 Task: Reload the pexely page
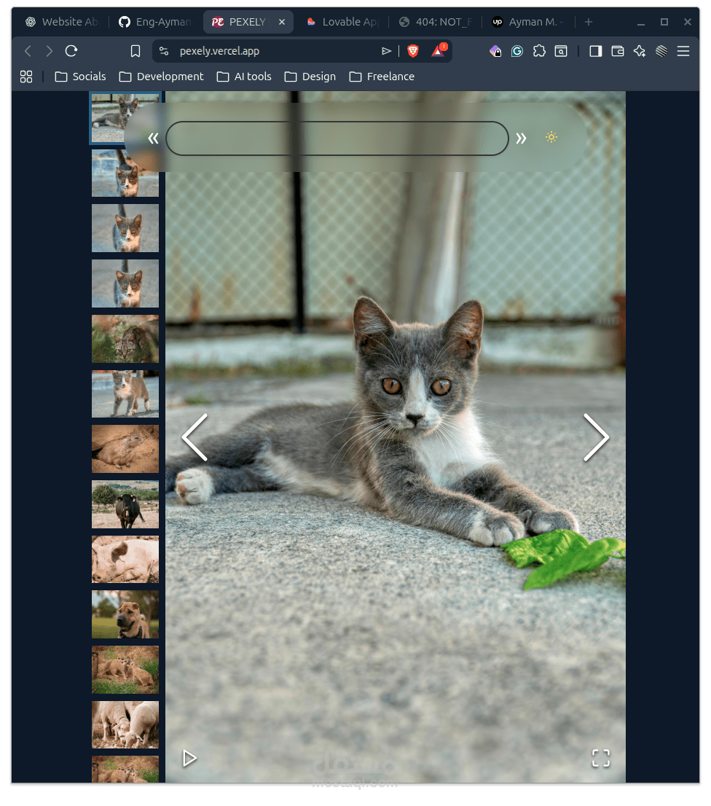(x=71, y=51)
